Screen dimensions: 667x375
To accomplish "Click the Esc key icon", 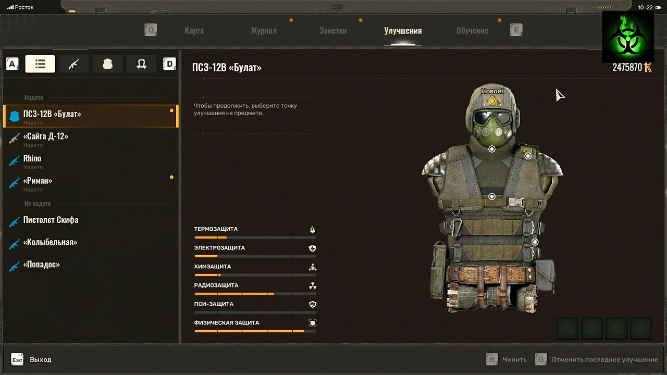I will pos(17,359).
